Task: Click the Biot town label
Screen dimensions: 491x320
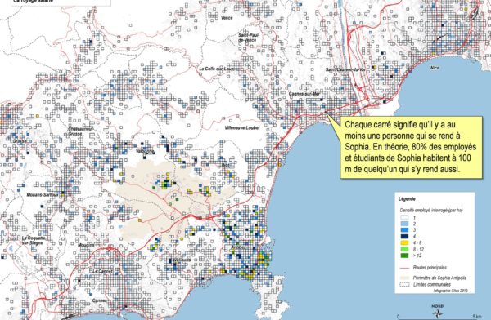Action: [x=226, y=165]
